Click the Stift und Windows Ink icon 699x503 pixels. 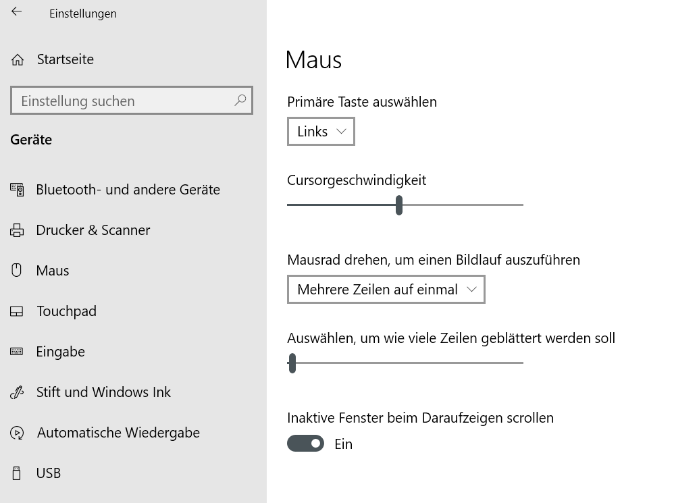[x=17, y=392]
